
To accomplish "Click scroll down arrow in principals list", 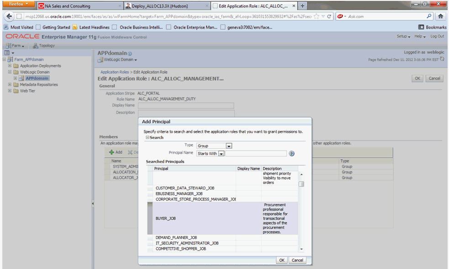I will click(x=301, y=249).
